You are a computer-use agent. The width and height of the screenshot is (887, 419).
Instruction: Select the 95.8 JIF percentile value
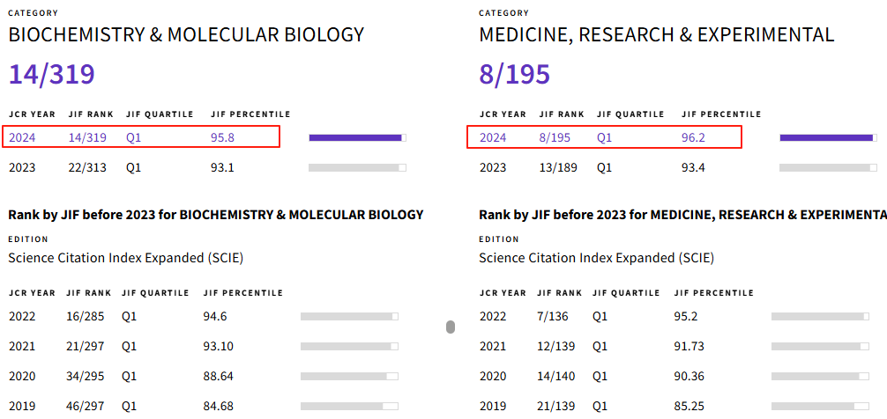pos(222,137)
